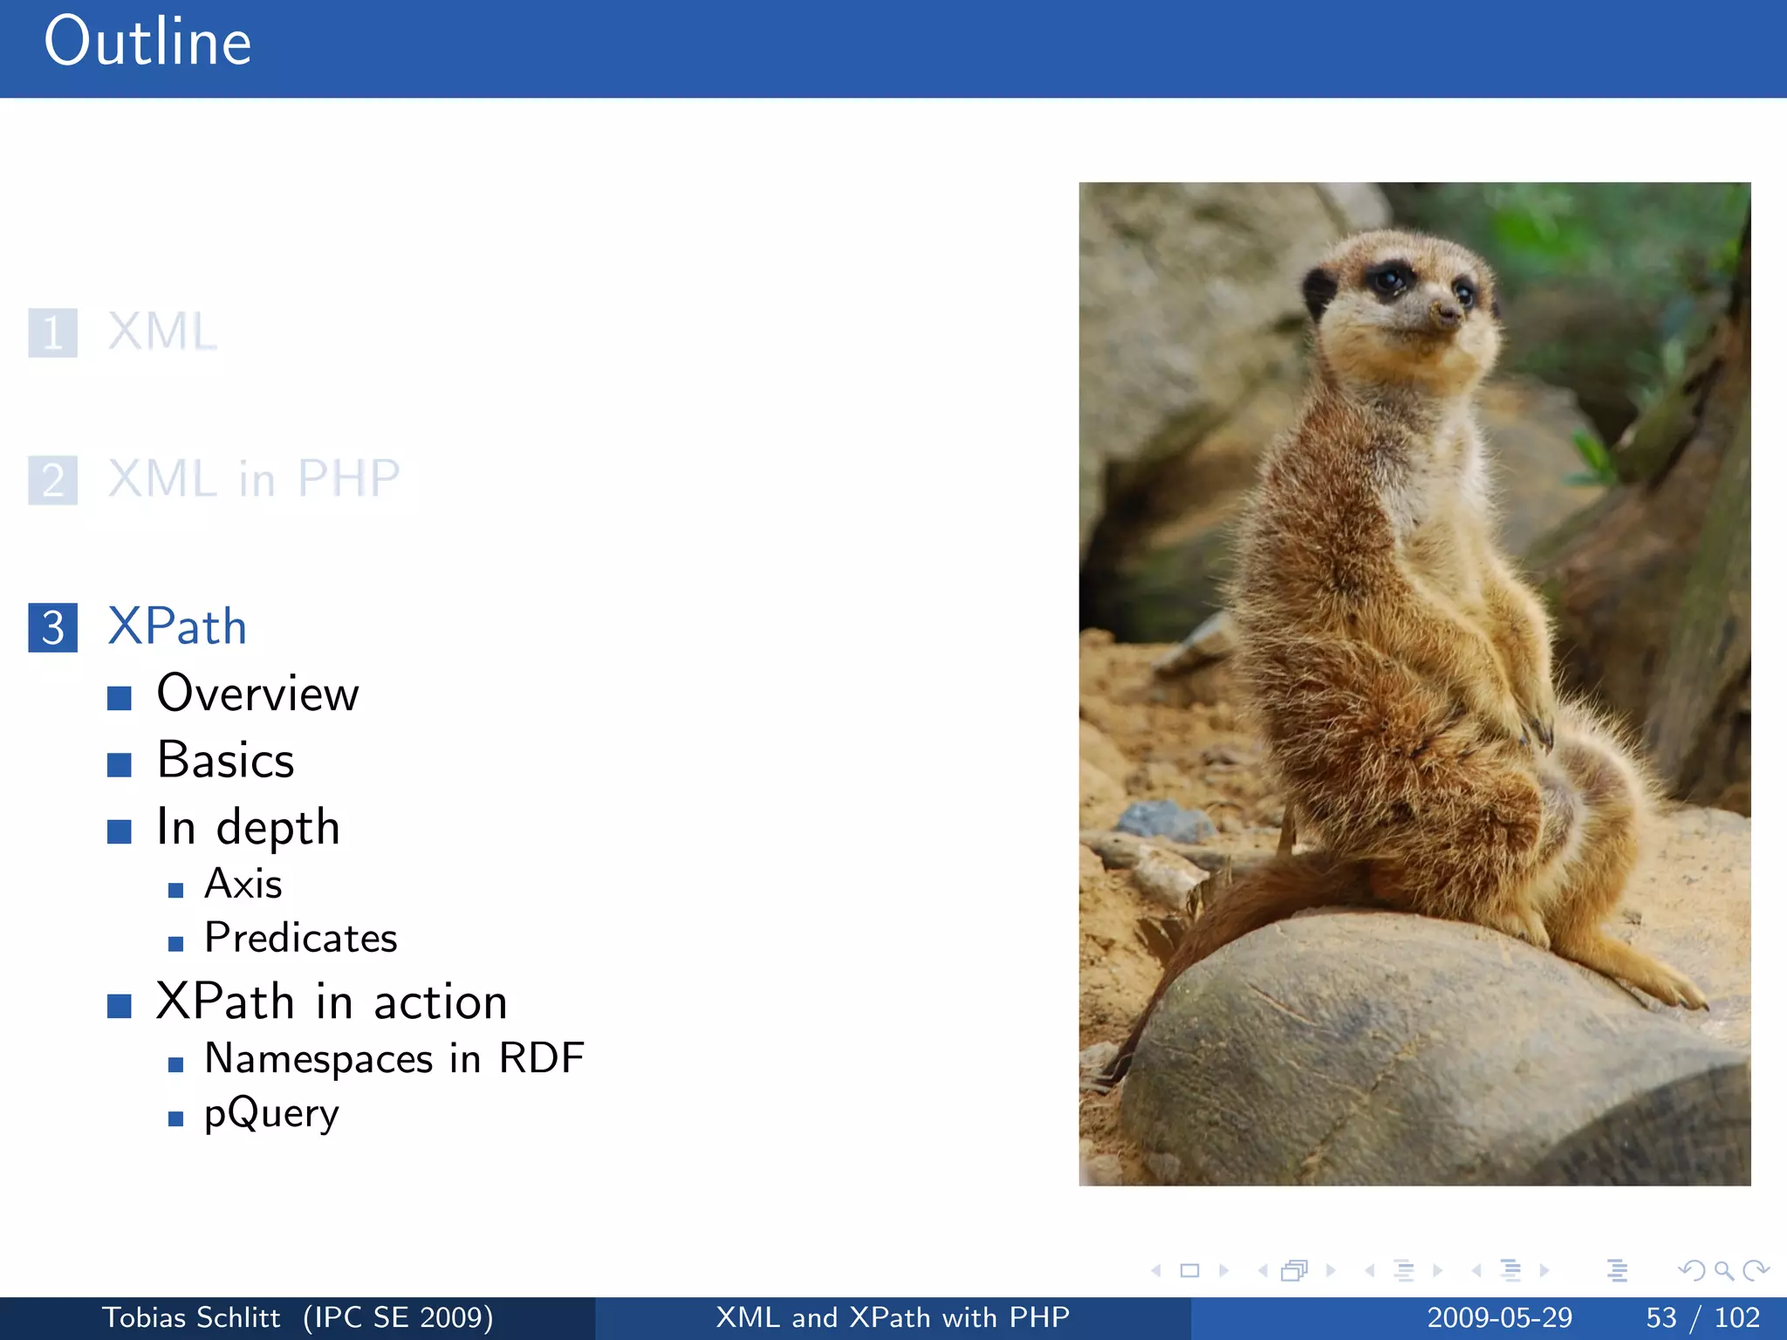Screen dimensions: 1787x1340
Task: Go to next frame arrow
Action: coord(1332,1271)
